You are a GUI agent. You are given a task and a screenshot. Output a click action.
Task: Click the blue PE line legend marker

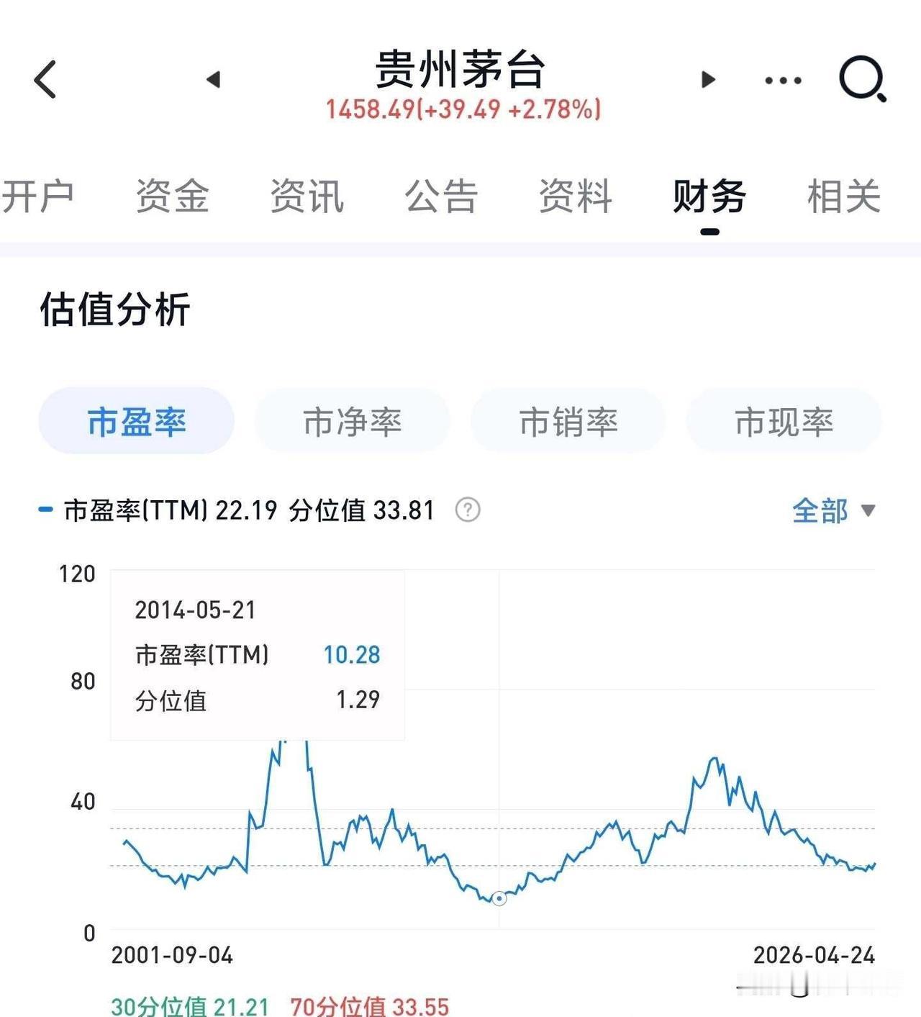coord(45,510)
